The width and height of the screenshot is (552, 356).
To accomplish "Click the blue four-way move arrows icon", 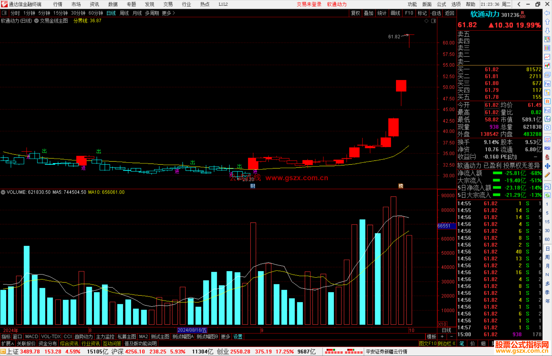I will click(x=547, y=166).
